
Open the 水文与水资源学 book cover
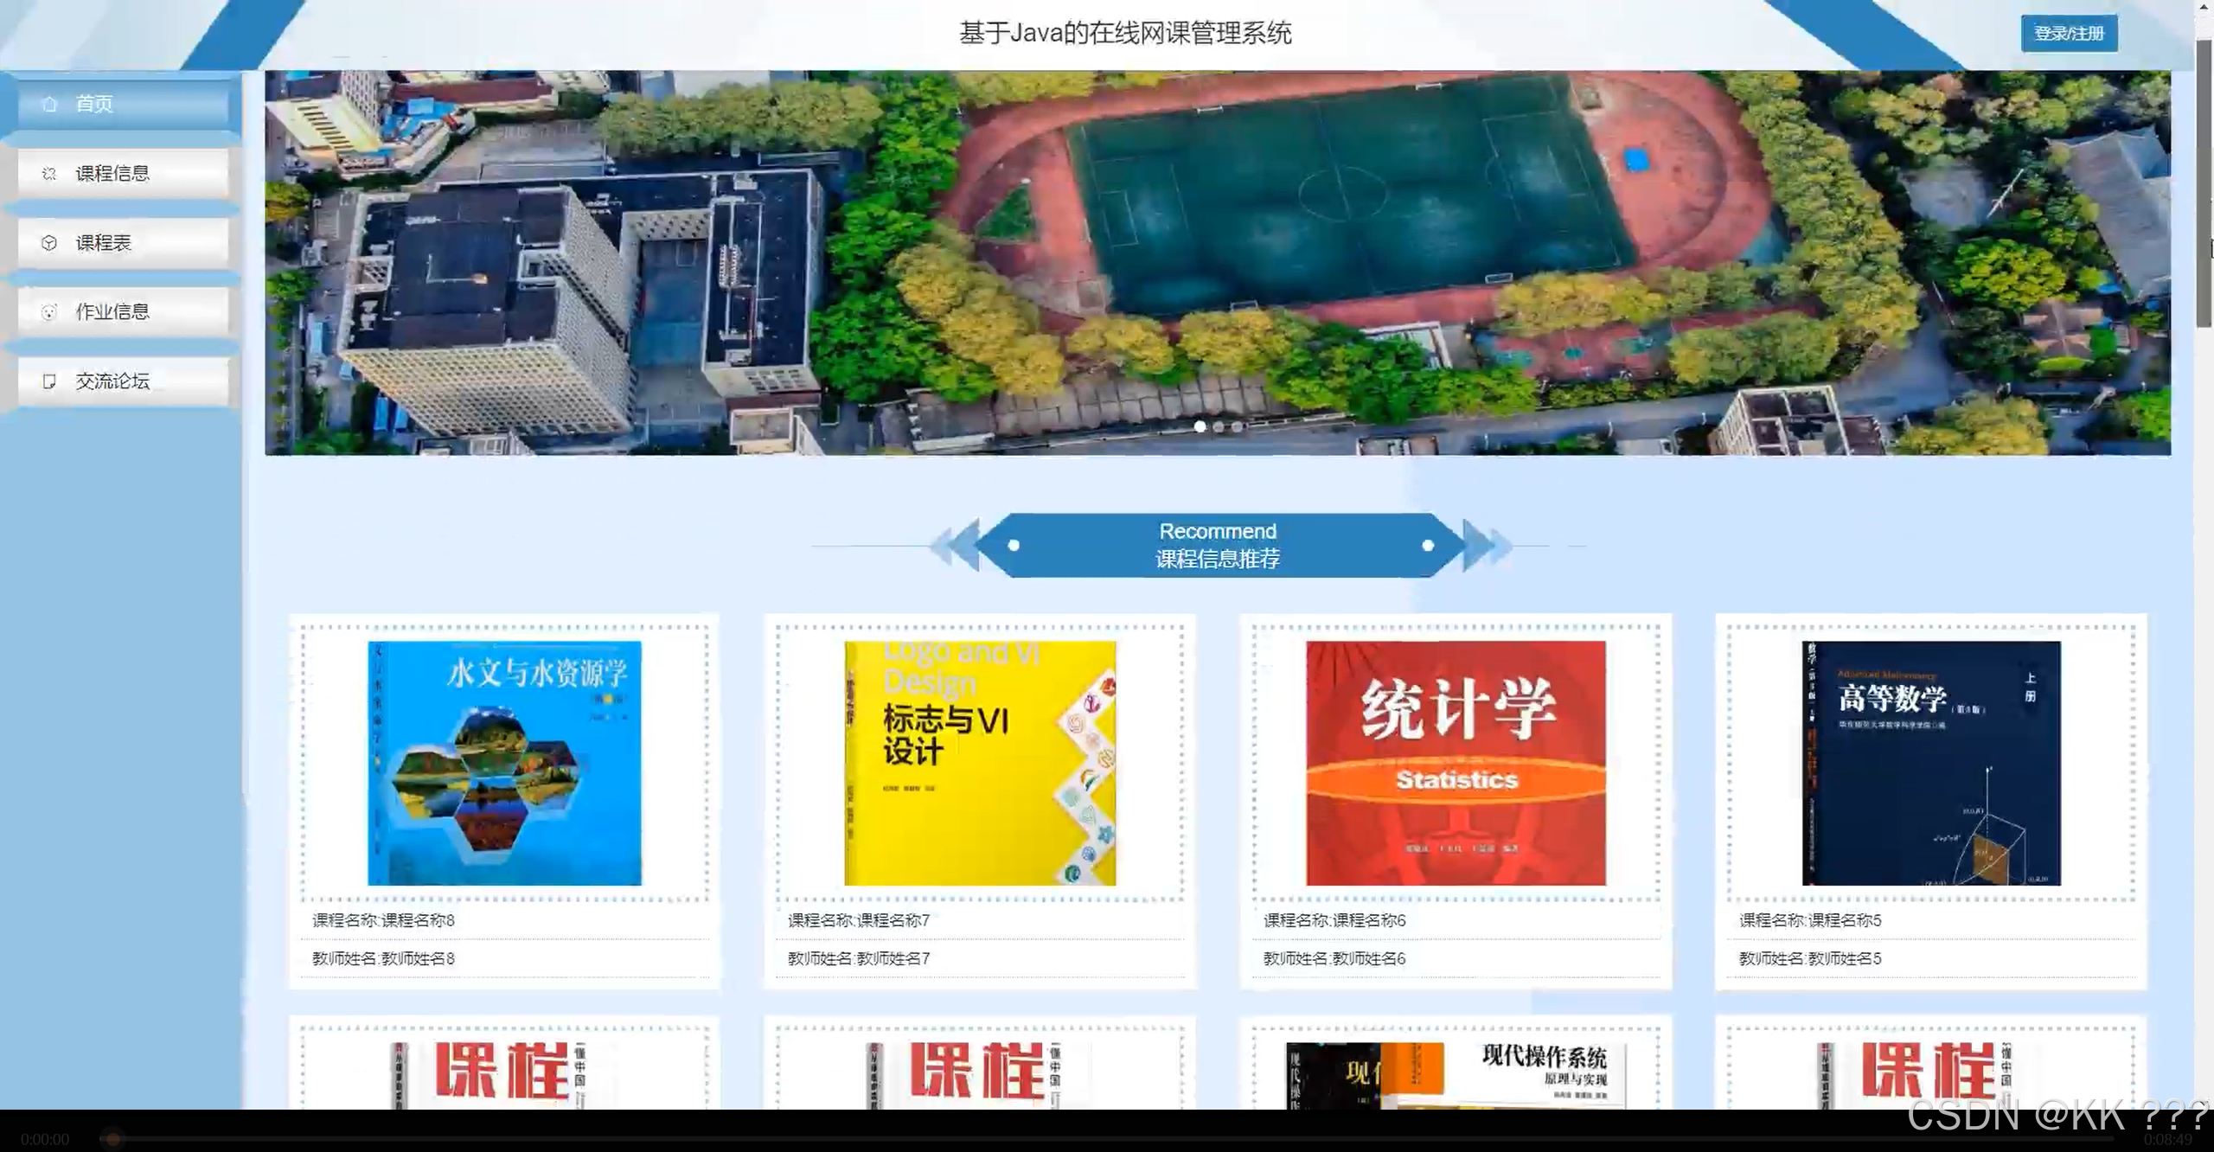click(x=504, y=763)
